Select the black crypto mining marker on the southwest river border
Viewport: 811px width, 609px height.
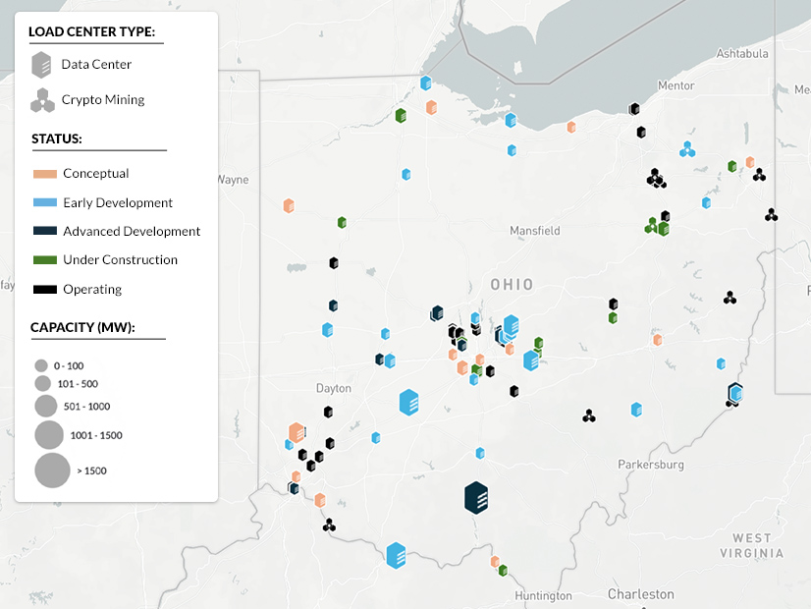[x=329, y=526]
